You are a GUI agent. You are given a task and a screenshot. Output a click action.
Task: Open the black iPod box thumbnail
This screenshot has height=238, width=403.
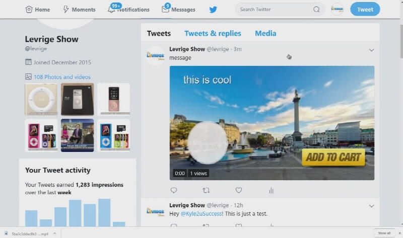pyautogui.click(x=78, y=99)
